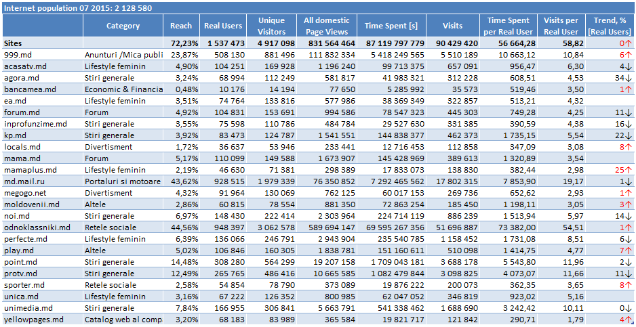
Task: Select the Time Spent per Real User header
Action: click(x=509, y=26)
